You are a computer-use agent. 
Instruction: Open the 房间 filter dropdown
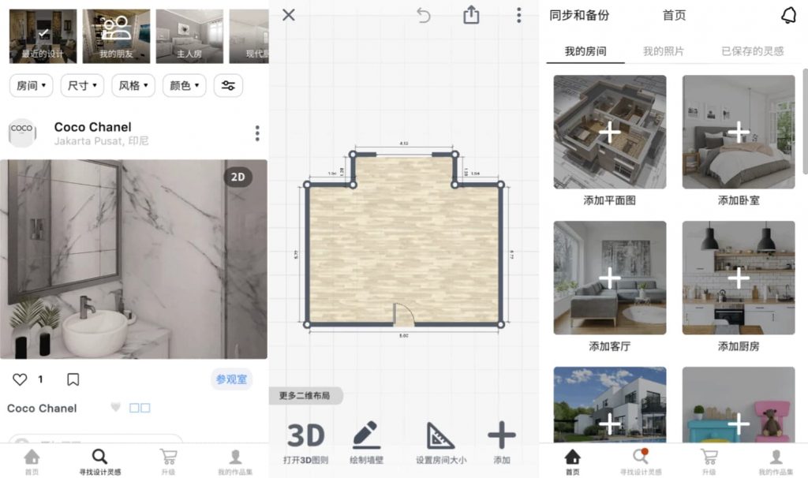(x=31, y=85)
